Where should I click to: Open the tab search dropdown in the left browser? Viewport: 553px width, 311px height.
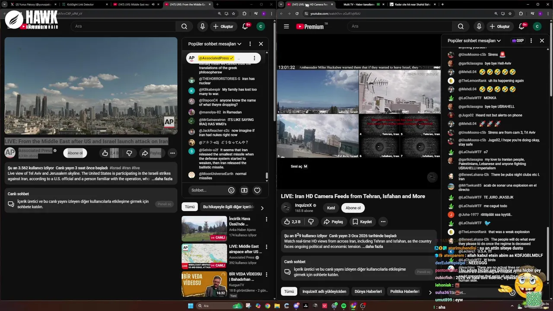[4, 4]
